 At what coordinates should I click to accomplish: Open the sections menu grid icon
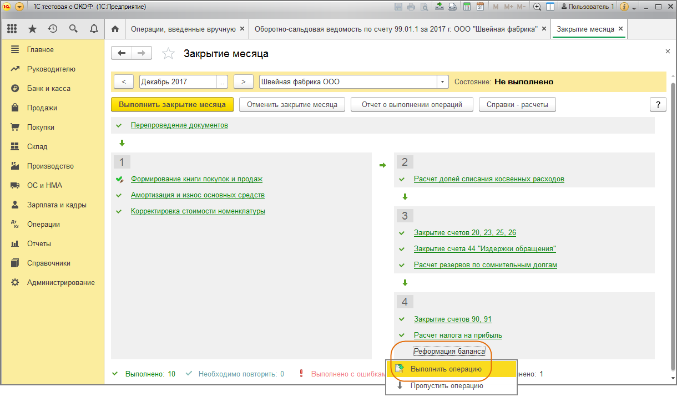[x=12, y=29]
